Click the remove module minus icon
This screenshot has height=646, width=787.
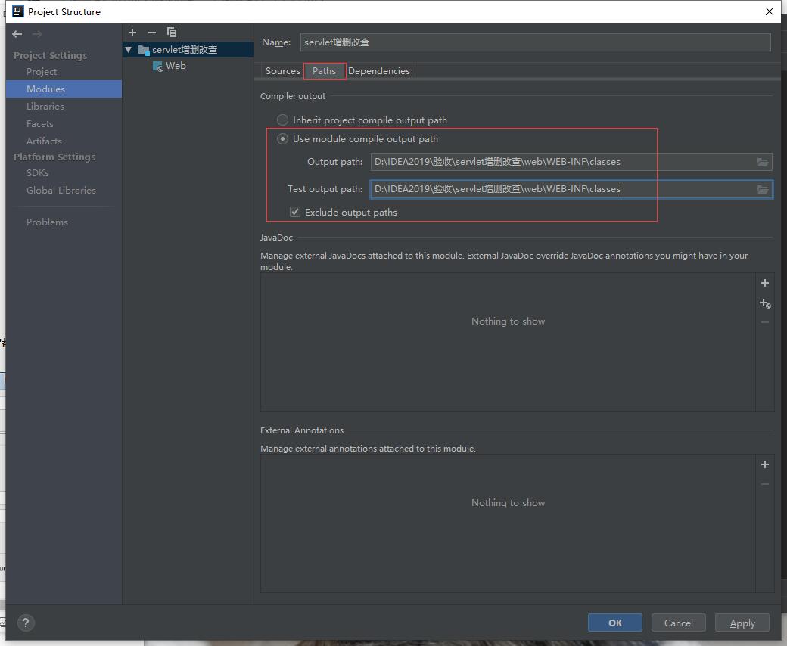tap(151, 33)
